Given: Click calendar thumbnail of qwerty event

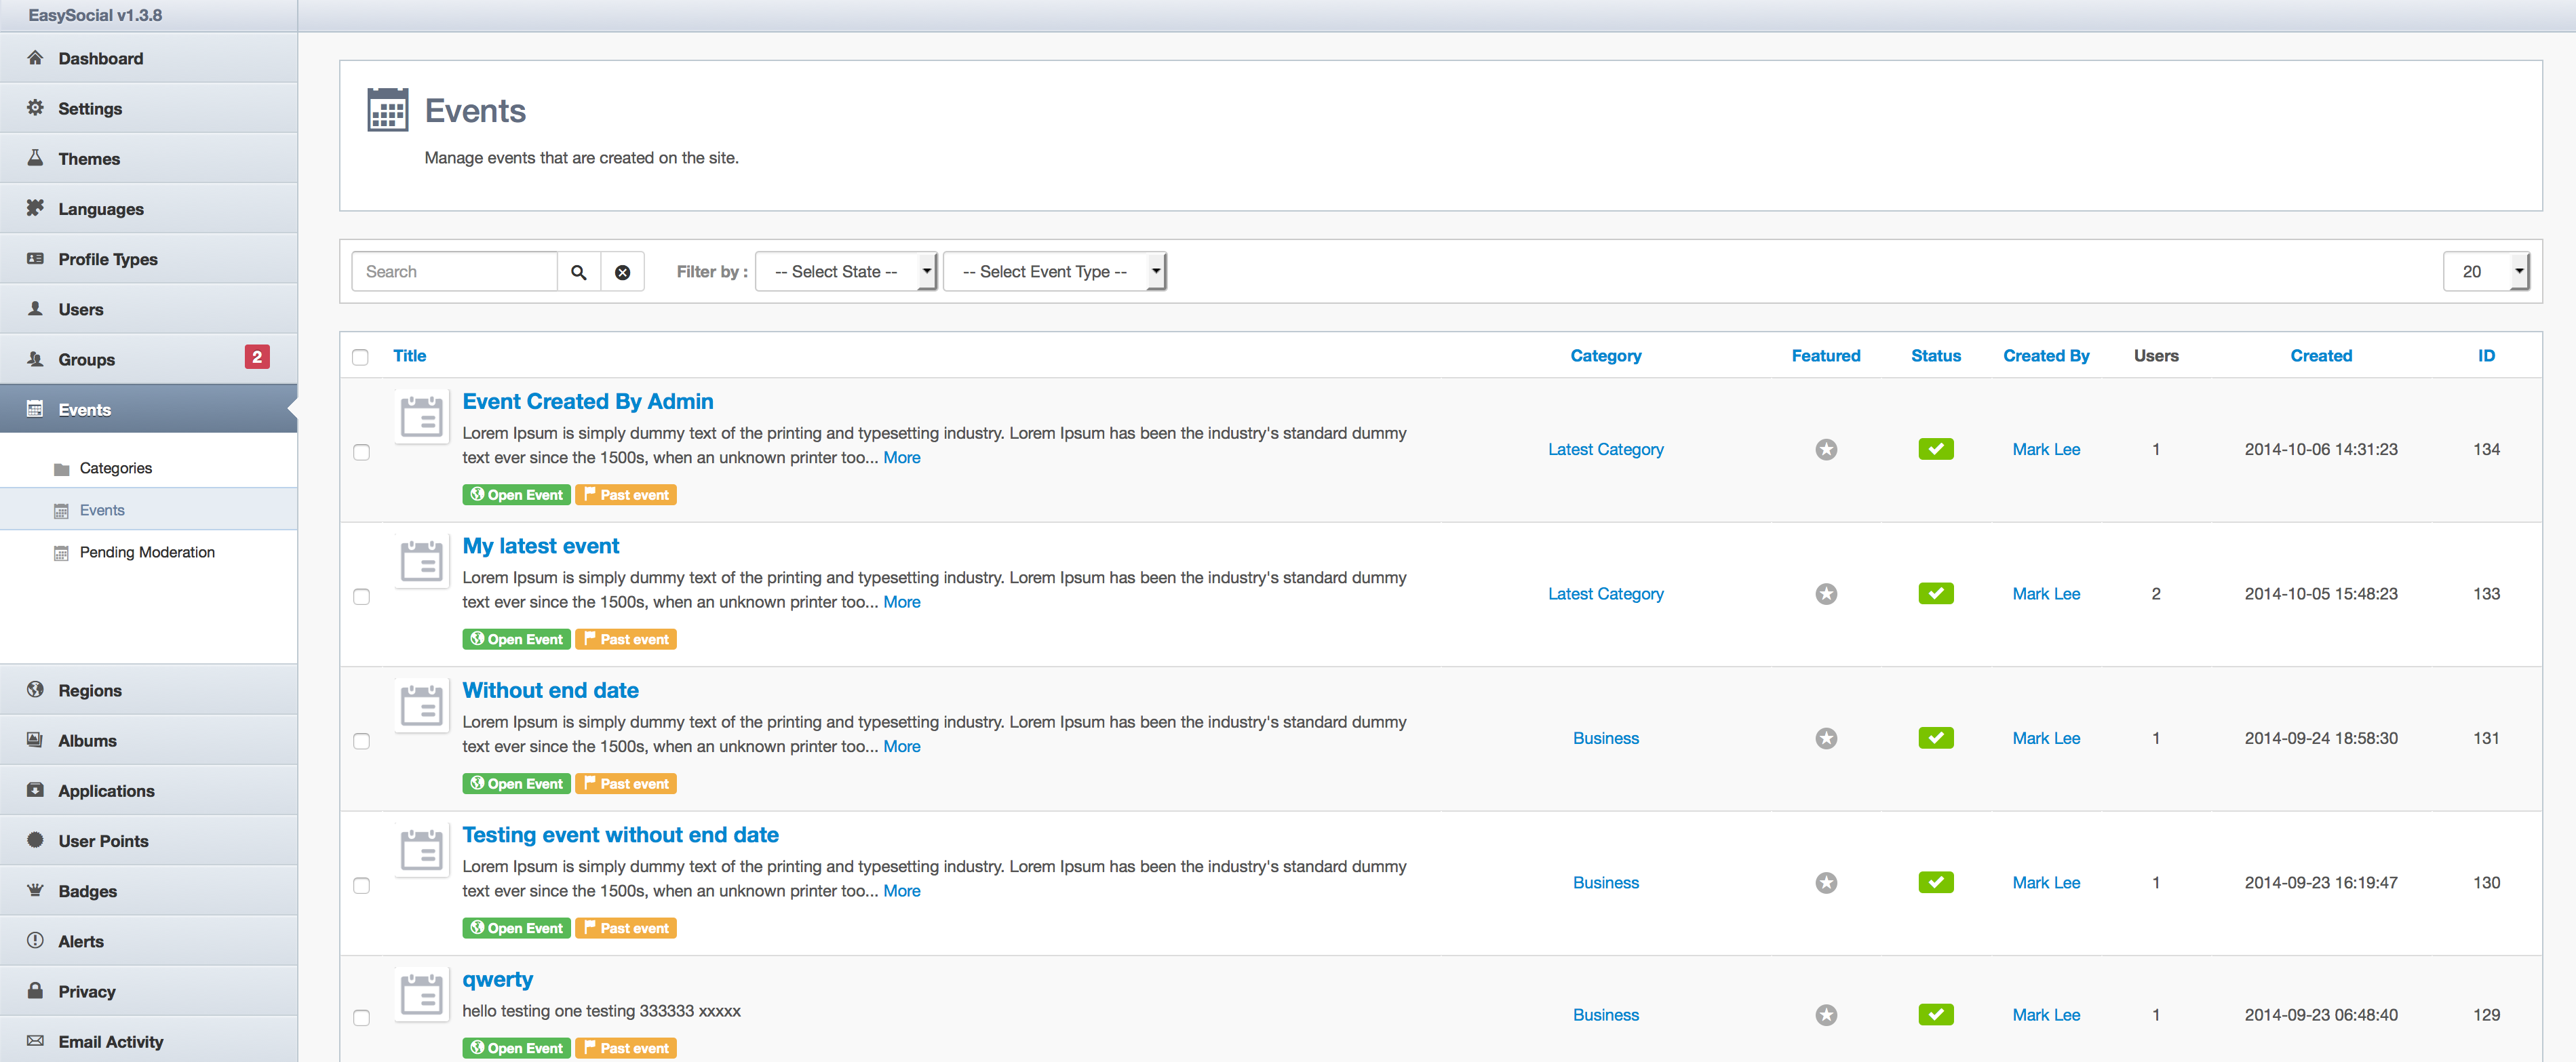Looking at the screenshot, I should [421, 995].
